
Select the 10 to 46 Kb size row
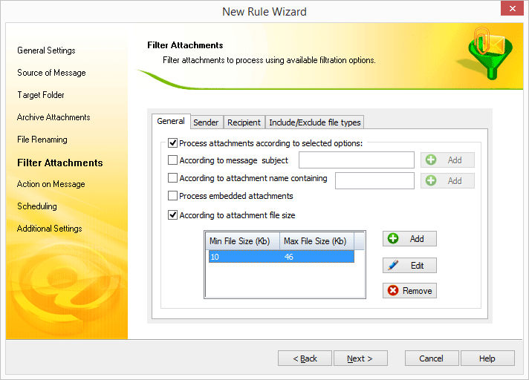[x=281, y=257]
